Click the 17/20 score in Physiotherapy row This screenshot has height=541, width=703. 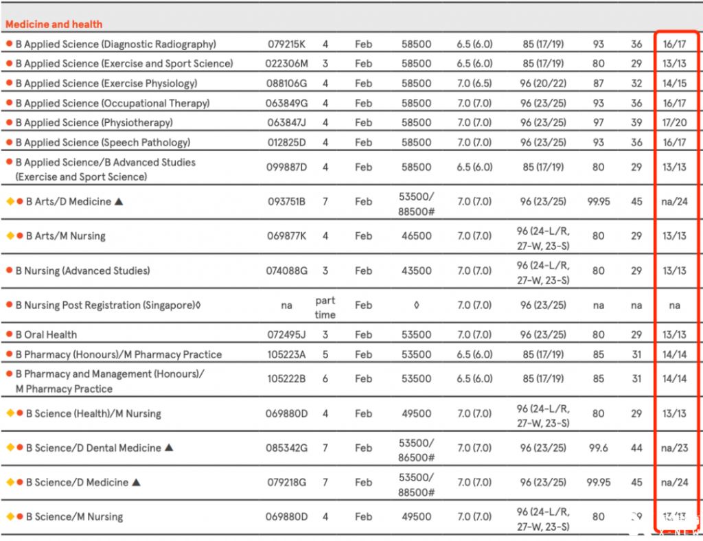click(674, 122)
